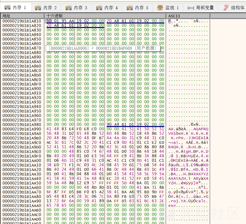The width and height of the screenshot is (246, 224).
Task: Select address row 00000219D1B1A900
Action: tap(22, 88)
